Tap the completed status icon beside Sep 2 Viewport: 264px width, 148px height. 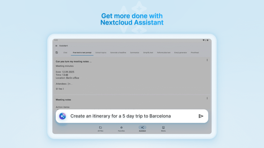point(57,89)
